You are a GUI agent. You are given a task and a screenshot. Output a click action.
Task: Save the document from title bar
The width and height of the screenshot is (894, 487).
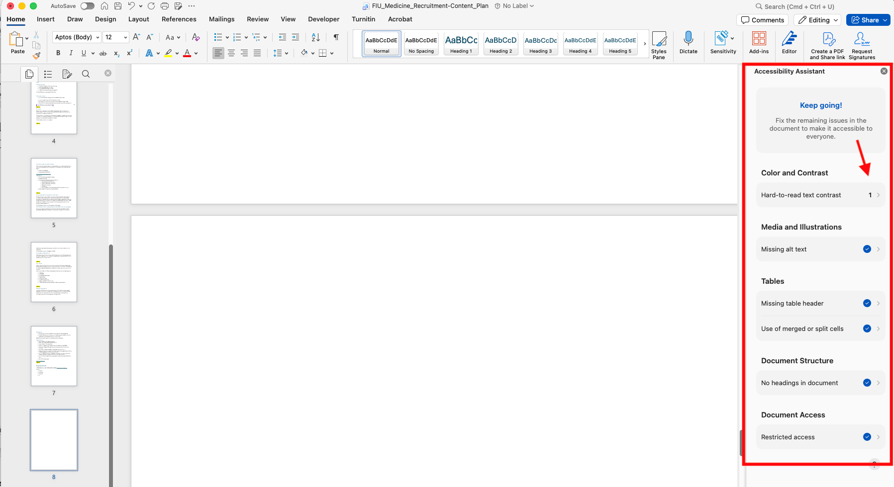tap(118, 6)
